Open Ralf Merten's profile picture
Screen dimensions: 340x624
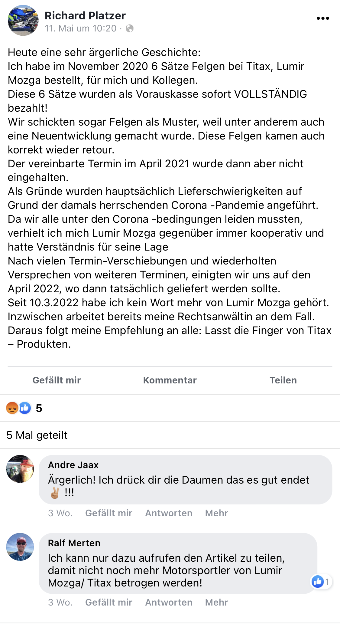(20, 547)
